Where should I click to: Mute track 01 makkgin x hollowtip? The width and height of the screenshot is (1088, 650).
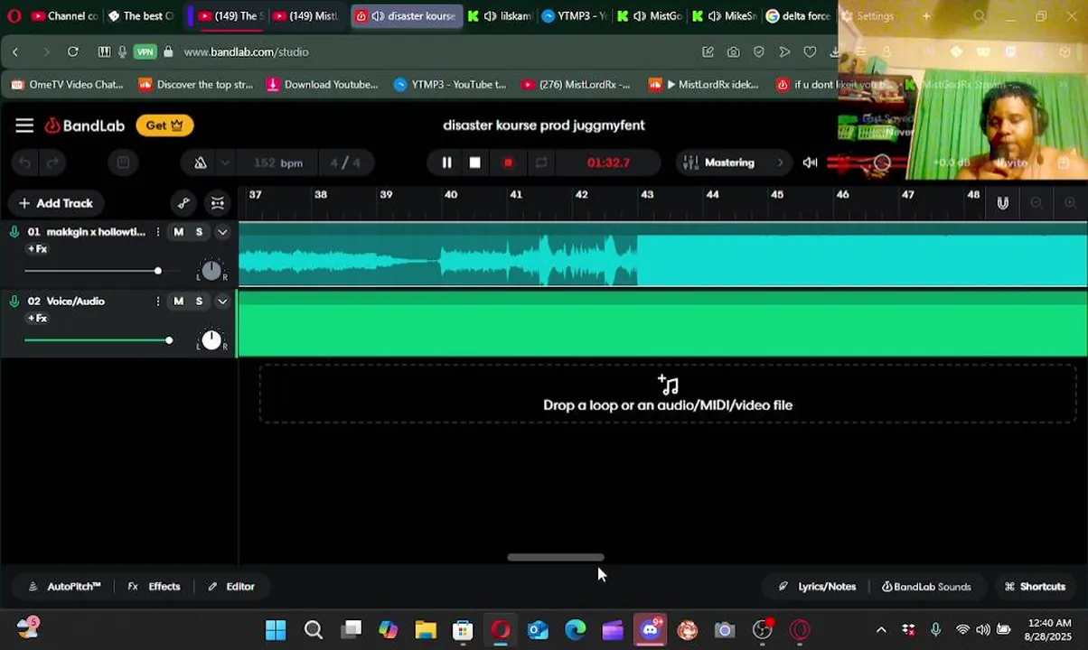click(x=178, y=232)
